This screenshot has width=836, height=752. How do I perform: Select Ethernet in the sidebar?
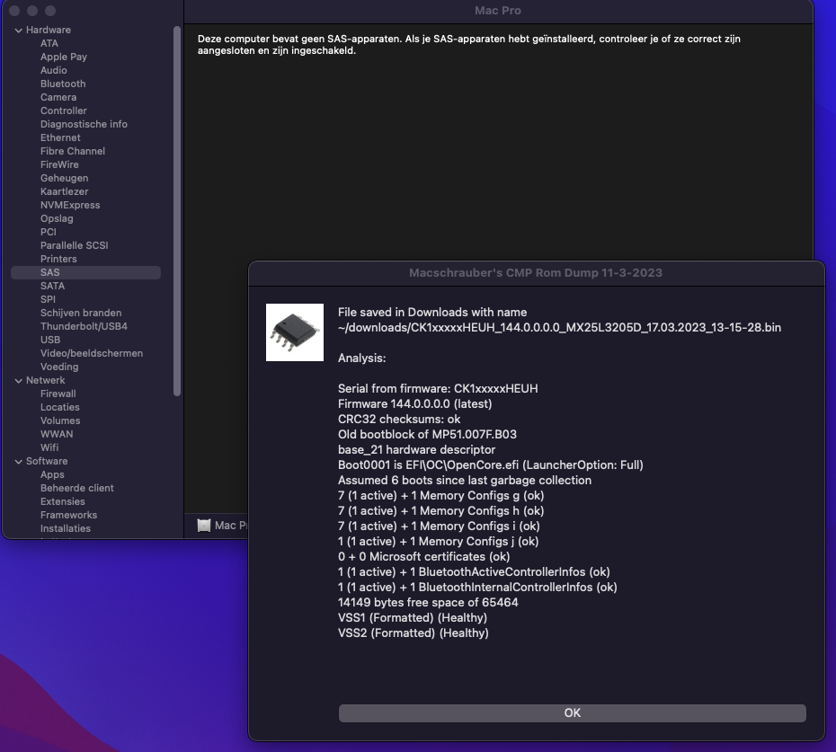pos(60,137)
